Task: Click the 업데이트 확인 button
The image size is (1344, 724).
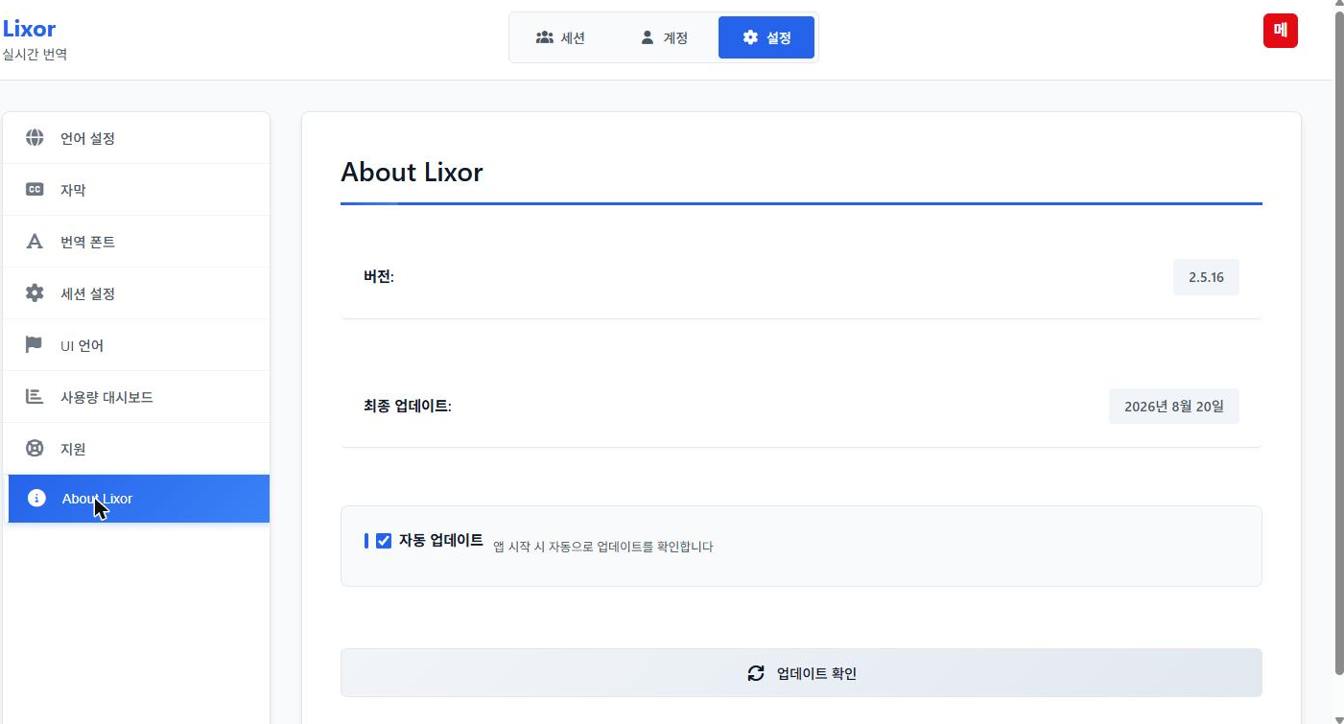Action: tap(801, 673)
